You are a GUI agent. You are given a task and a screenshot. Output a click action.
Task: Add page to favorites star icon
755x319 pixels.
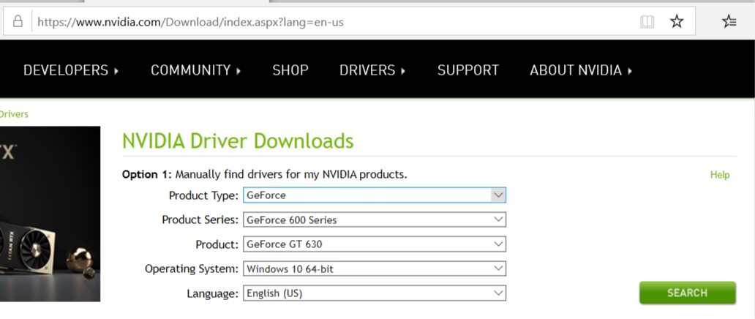[x=677, y=21]
